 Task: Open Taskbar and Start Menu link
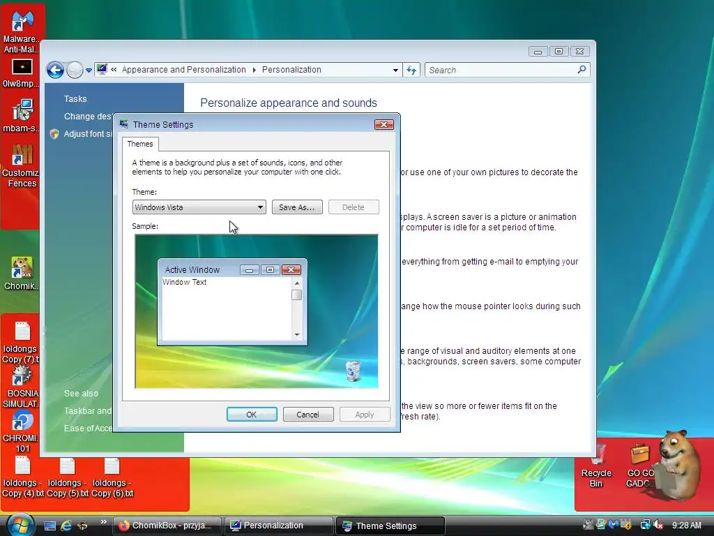pyautogui.click(x=87, y=410)
